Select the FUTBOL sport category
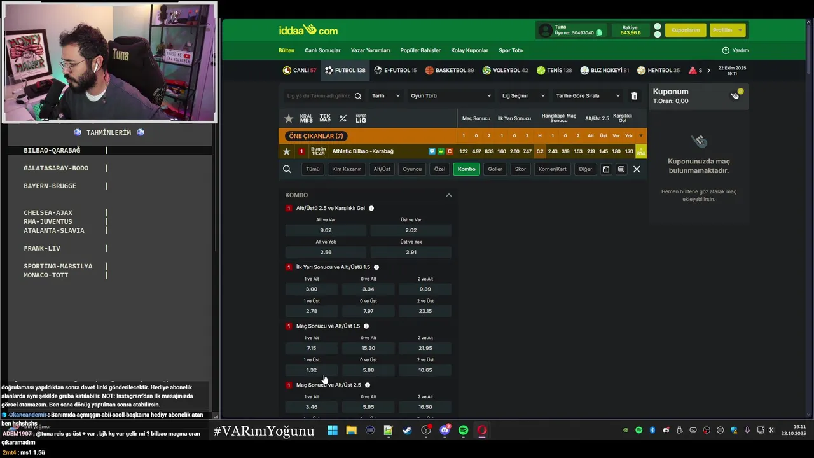Viewport: 814px width, 458px height. point(345,70)
